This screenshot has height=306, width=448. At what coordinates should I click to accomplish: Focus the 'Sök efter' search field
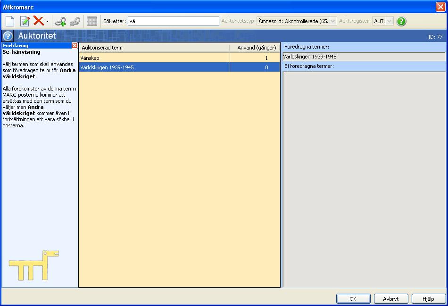(174, 21)
